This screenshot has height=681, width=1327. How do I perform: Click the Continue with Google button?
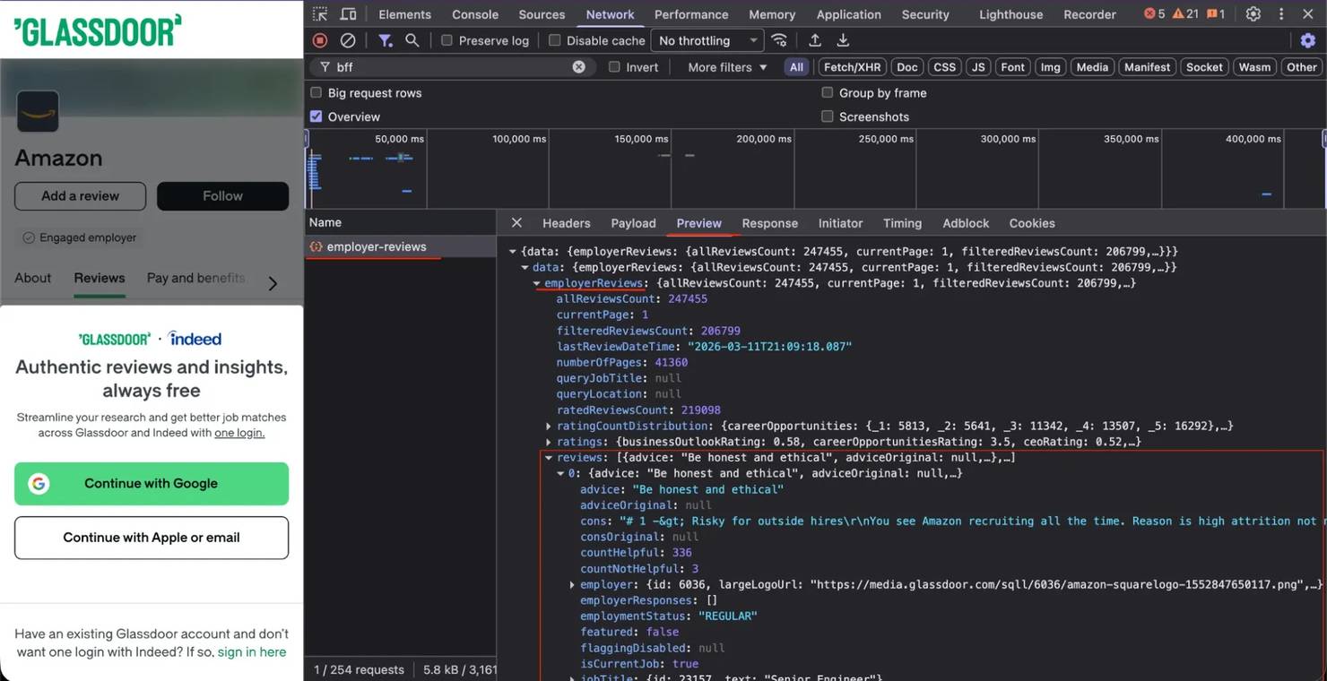(152, 484)
